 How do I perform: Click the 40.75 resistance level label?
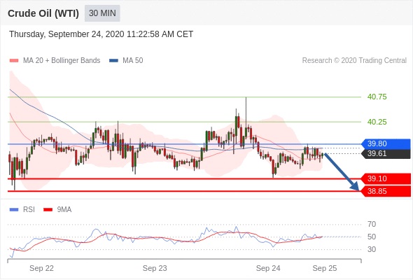(377, 97)
